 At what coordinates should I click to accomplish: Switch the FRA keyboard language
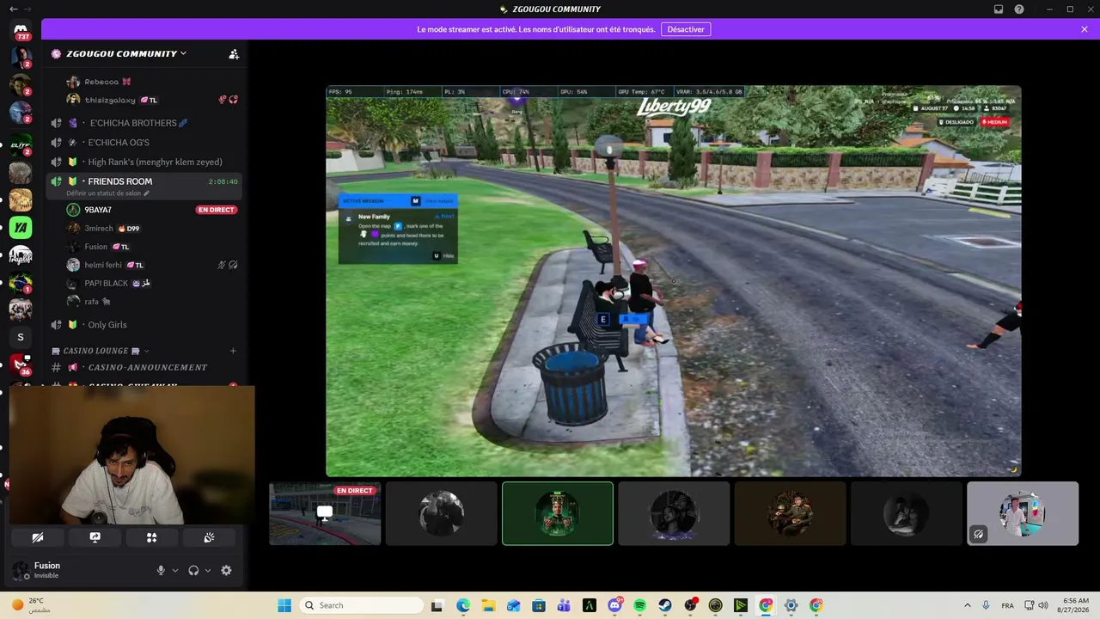tap(1007, 605)
